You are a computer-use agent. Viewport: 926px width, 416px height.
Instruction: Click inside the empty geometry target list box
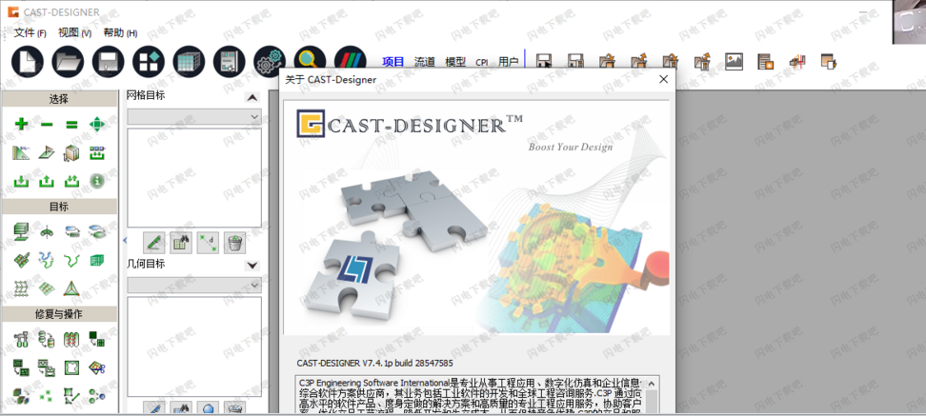coord(194,347)
